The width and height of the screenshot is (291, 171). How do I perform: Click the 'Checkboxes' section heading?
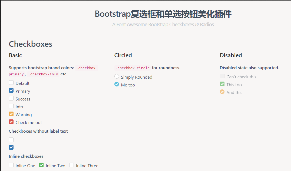31,44
